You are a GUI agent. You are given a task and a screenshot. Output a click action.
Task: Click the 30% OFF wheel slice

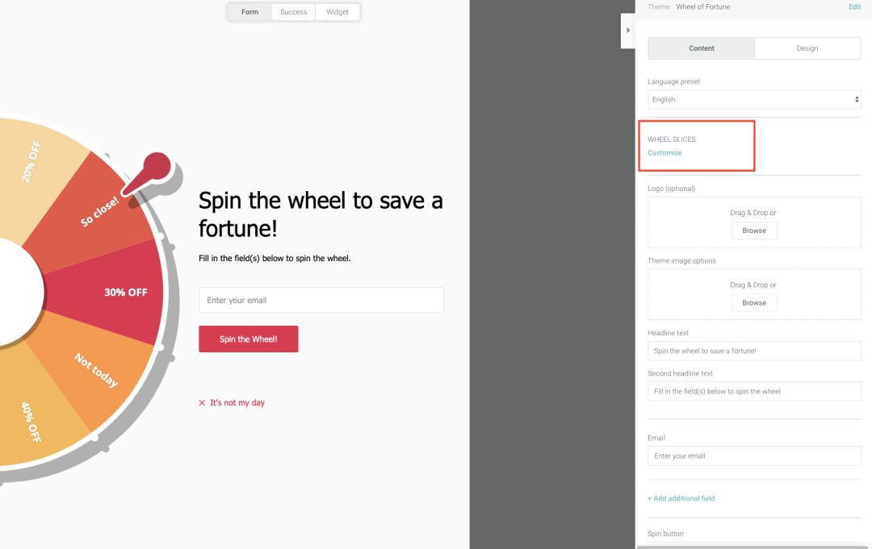click(121, 293)
